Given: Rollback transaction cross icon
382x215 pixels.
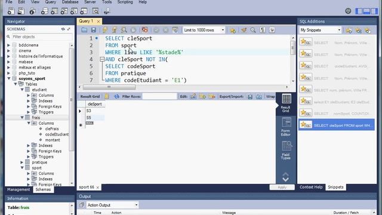Looking at the screenshot, I should click(166, 30).
